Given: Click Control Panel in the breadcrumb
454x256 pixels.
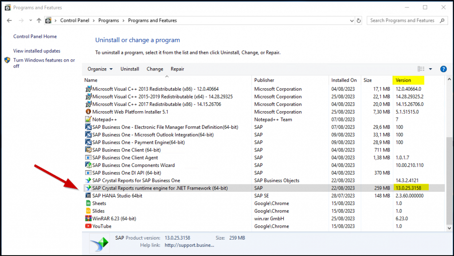Looking at the screenshot, I should pyautogui.click(x=74, y=21).
